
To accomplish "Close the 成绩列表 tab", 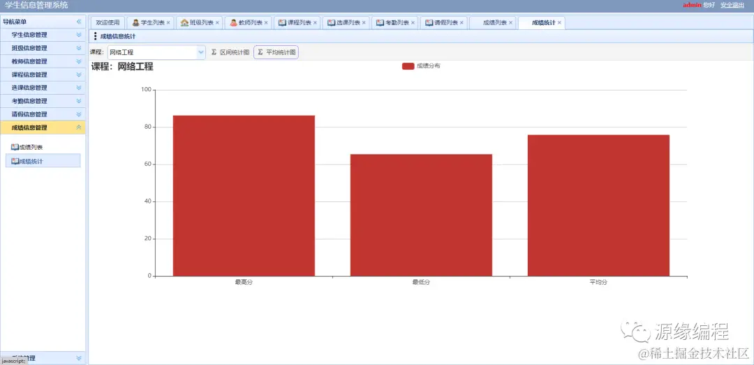I will point(510,22).
